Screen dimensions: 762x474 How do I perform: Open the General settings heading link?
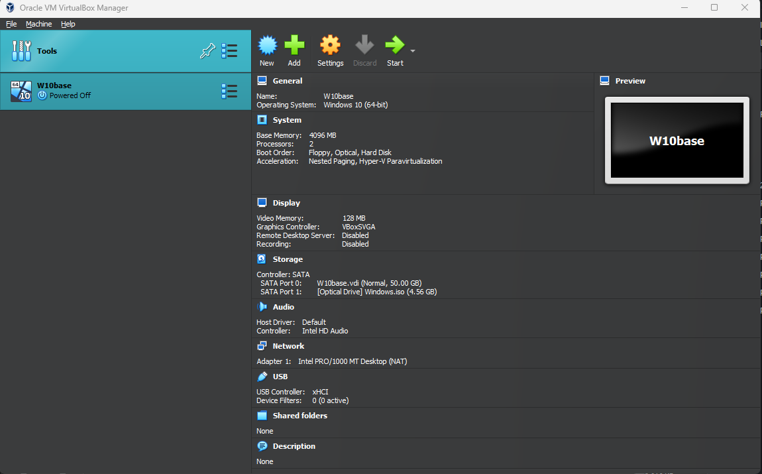tap(287, 81)
